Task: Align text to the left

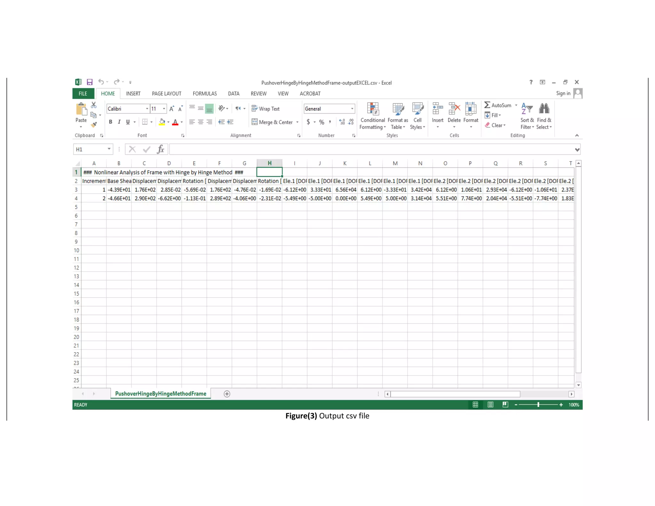Action: tap(192, 122)
